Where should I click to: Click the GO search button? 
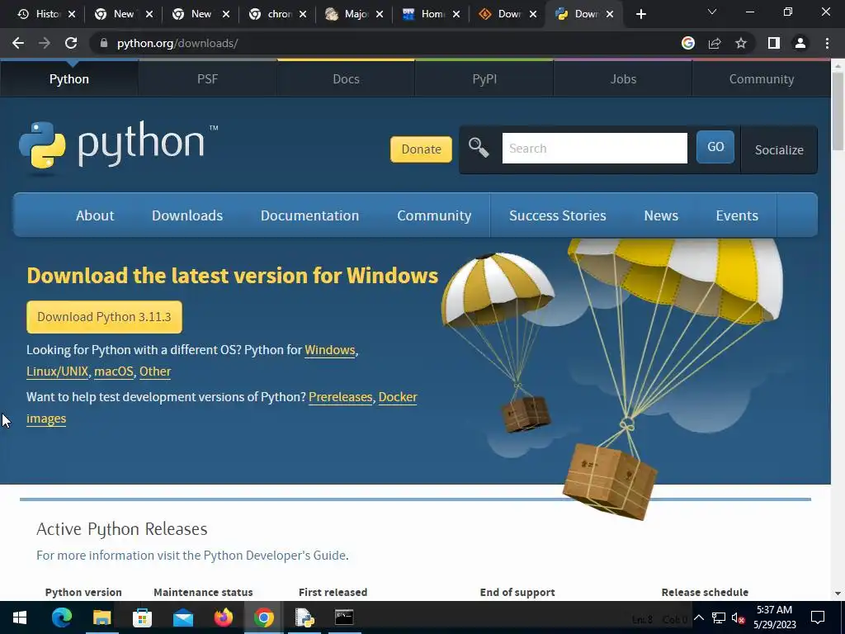(715, 147)
